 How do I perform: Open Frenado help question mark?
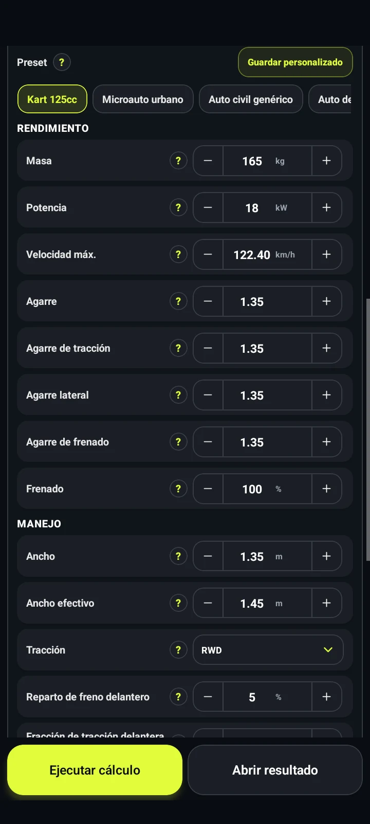click(x=178, y=489)
